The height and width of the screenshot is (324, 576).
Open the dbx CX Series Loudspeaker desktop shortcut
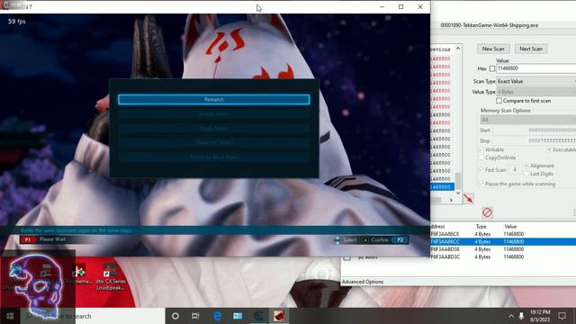tap(110, 276)
